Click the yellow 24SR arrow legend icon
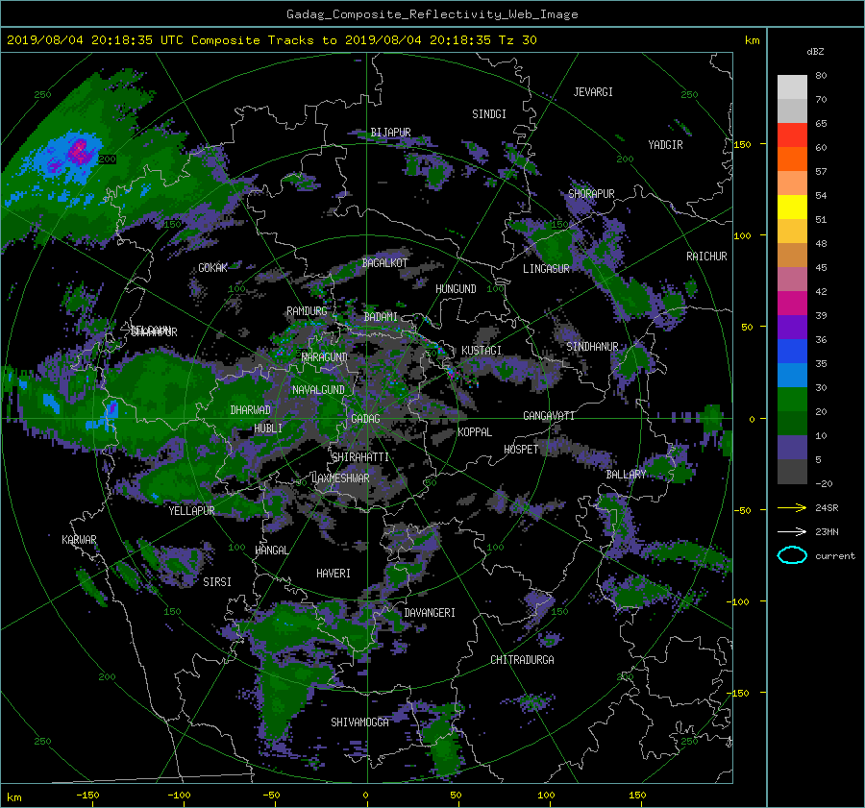Viewport: 865px width, 808px height. [x=792, y=507]
